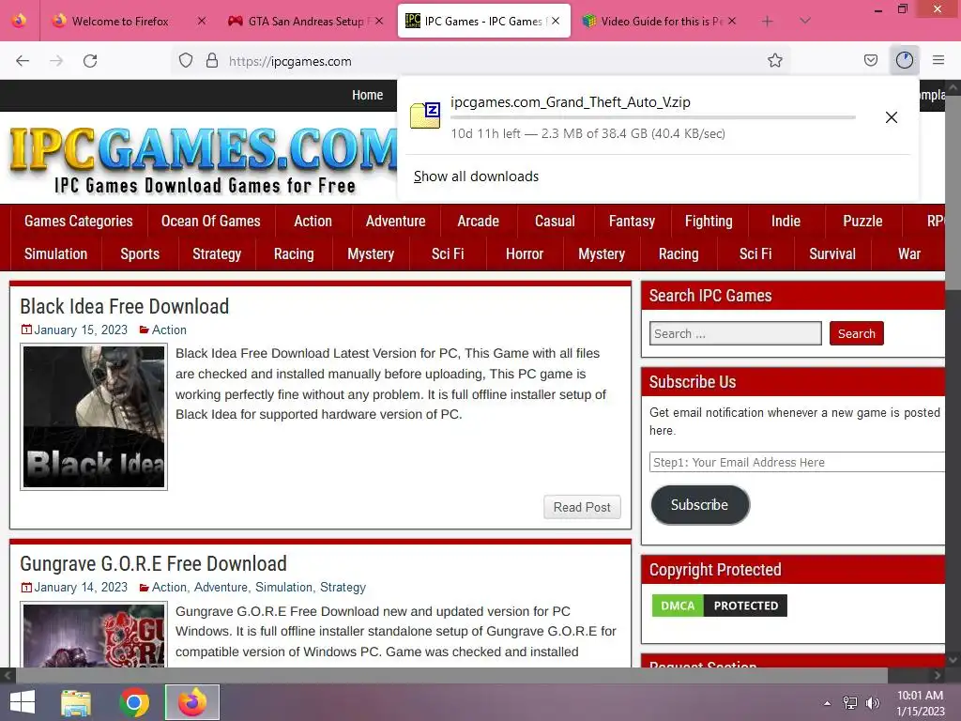Launch Chrome from the taskbar

[x=134, y=702]
